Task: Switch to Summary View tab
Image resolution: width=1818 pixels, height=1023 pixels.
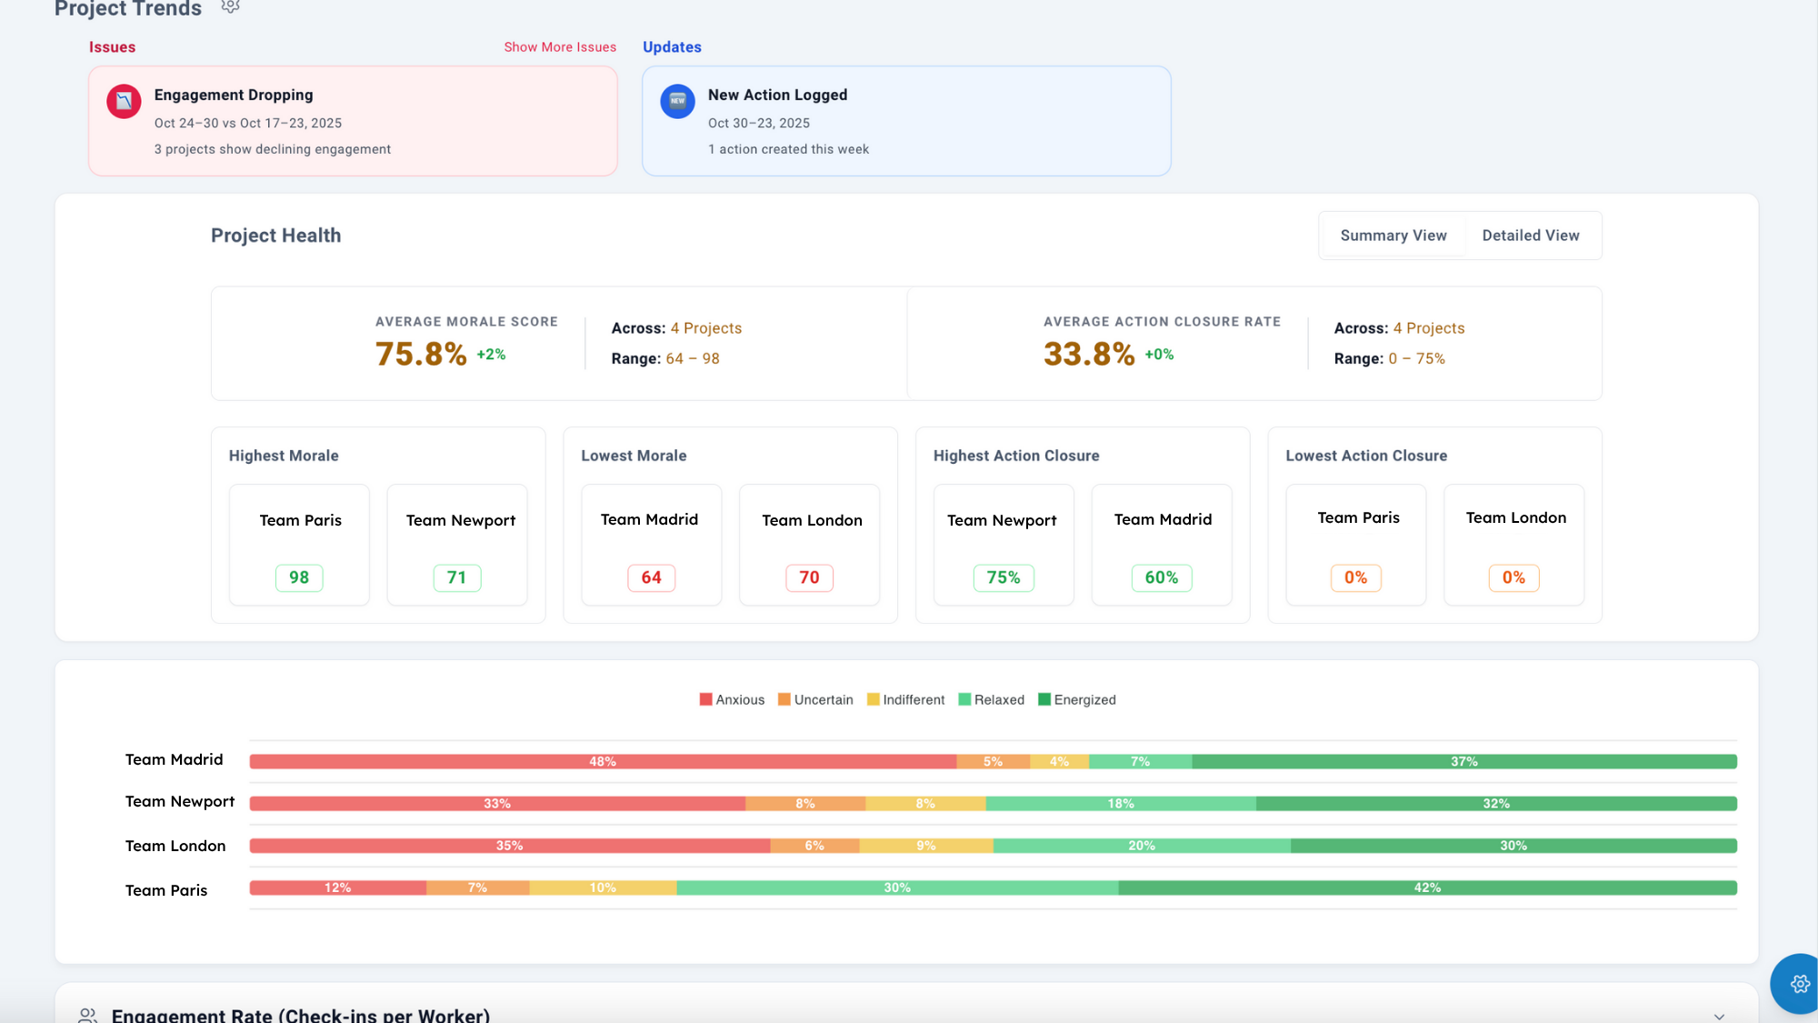Action: coord(1393,236)
